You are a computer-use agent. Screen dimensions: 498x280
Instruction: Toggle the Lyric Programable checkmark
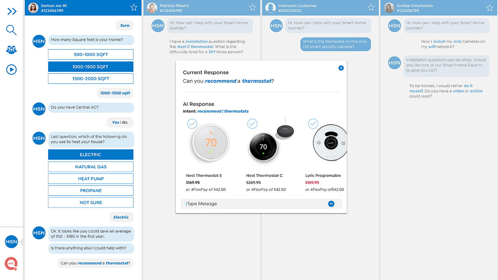click(313, 124)
